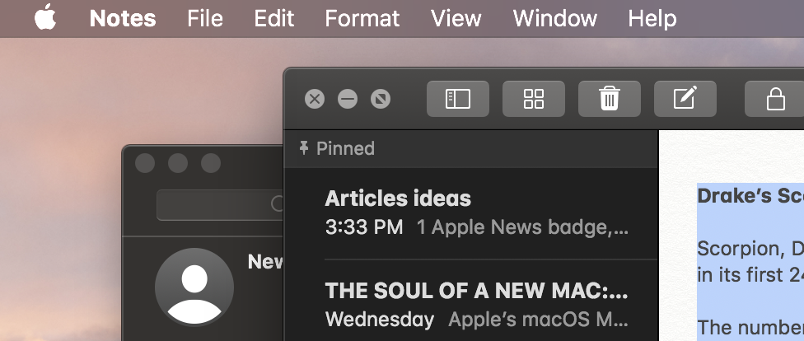The width and height of the screenshot is (804, 341).
Task: Open the Edit menu
Action: 273,18
